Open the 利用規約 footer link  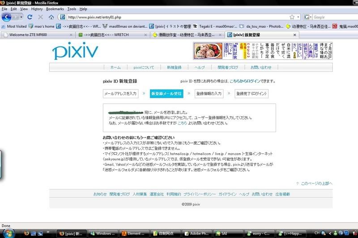pyautogui.click(x=174, y=194)
